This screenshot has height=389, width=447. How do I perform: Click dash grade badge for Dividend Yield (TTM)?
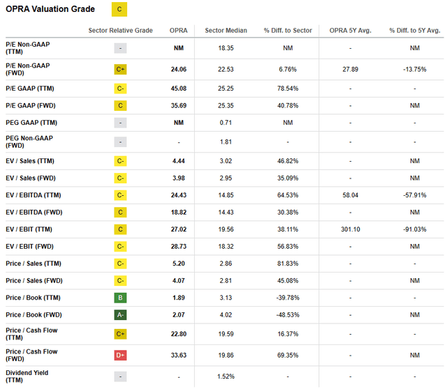click(120, 376)
